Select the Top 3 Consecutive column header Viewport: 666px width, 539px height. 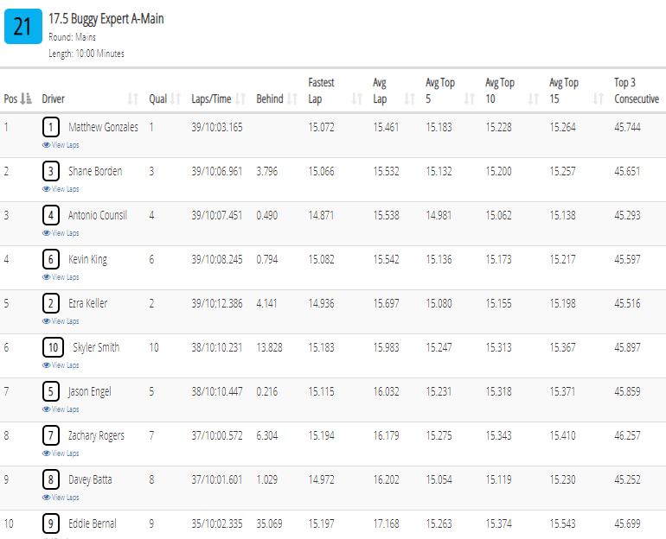click(637, 91)
